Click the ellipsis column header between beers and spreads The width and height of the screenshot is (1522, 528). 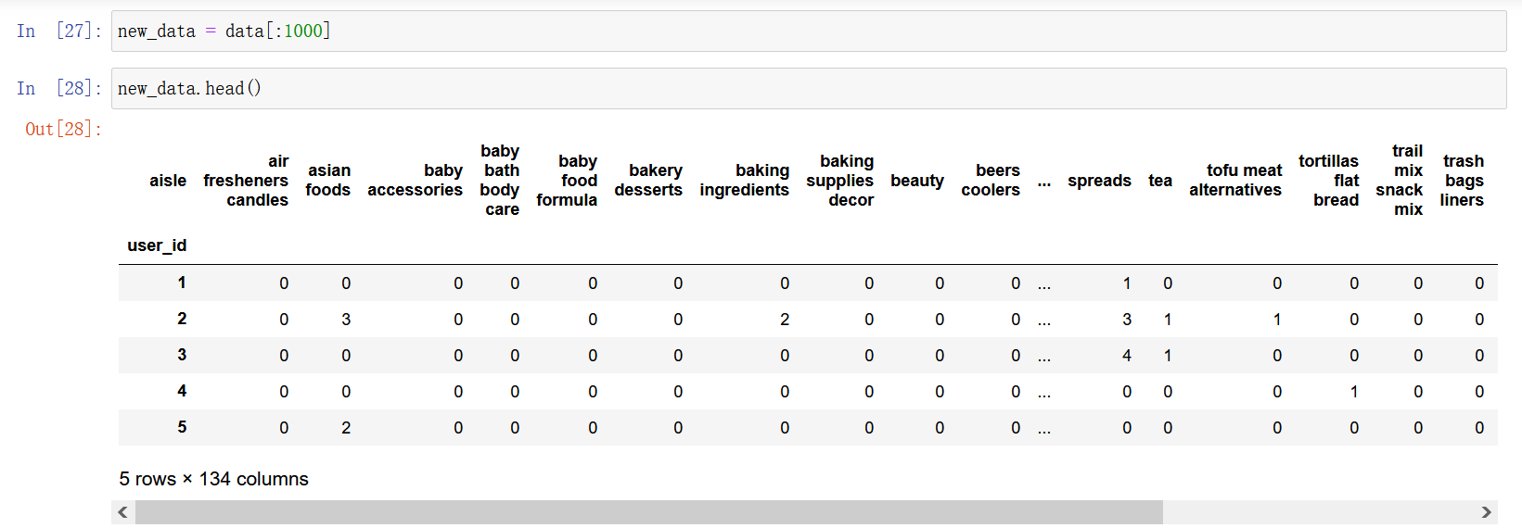(1044, 182)
